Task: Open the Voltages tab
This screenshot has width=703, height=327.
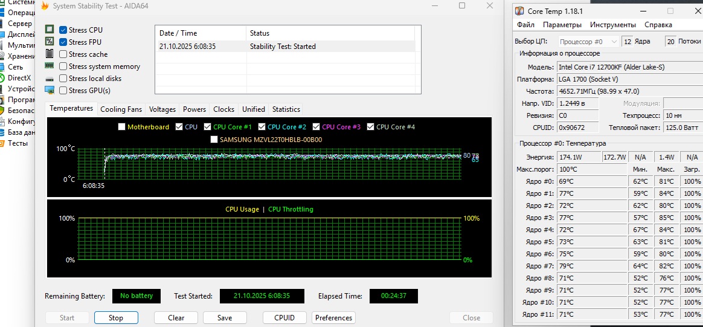Action: (x=162, y=109)
